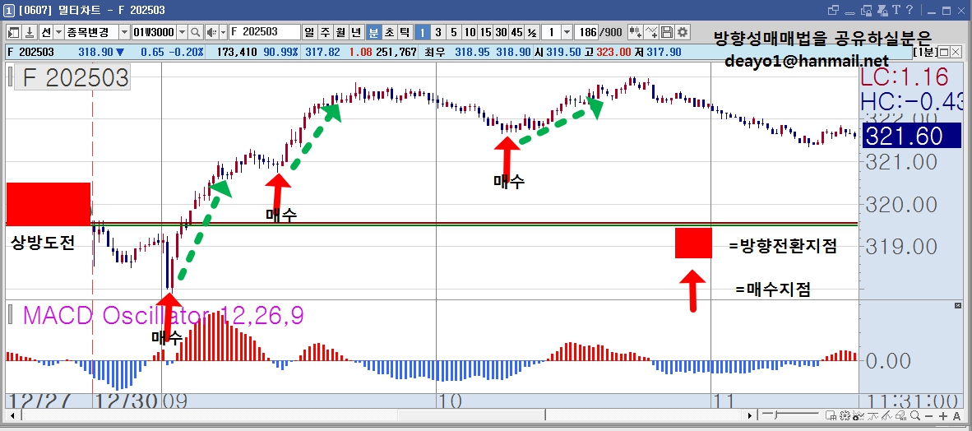Click the dotted gear settings icon in bottom bar
The height and width of the screenshot is (431, 972).
click(845, 415)
